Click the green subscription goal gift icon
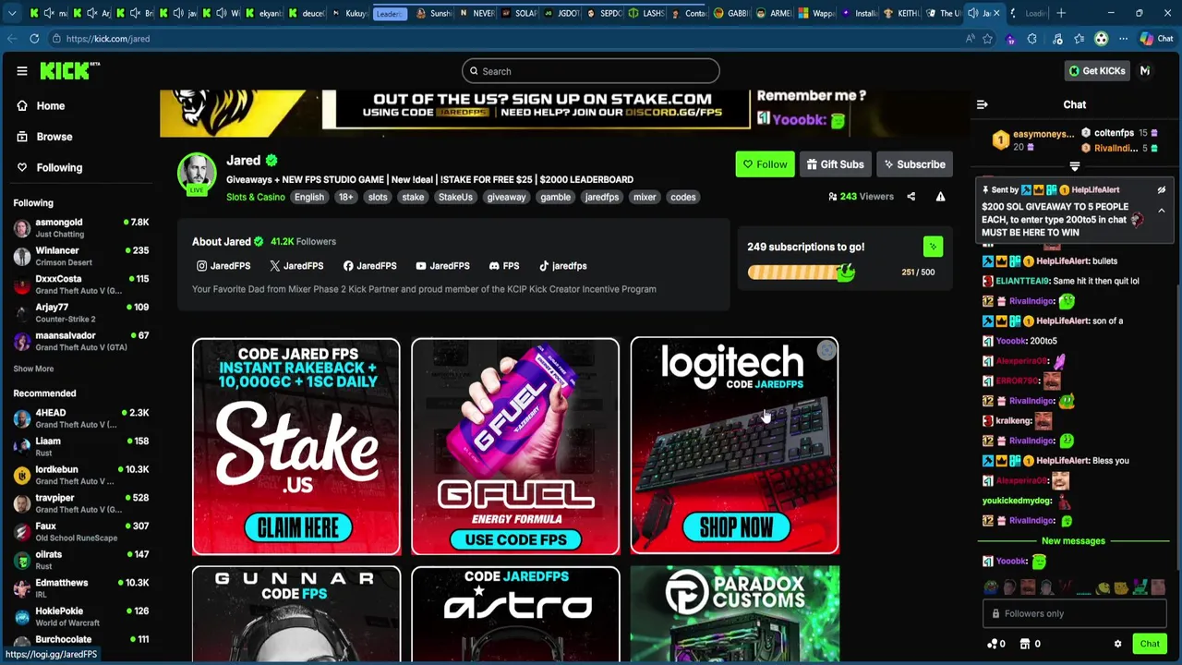Image resolution: width=1182 pixels, height=665 pixels. tap(933, 247)
